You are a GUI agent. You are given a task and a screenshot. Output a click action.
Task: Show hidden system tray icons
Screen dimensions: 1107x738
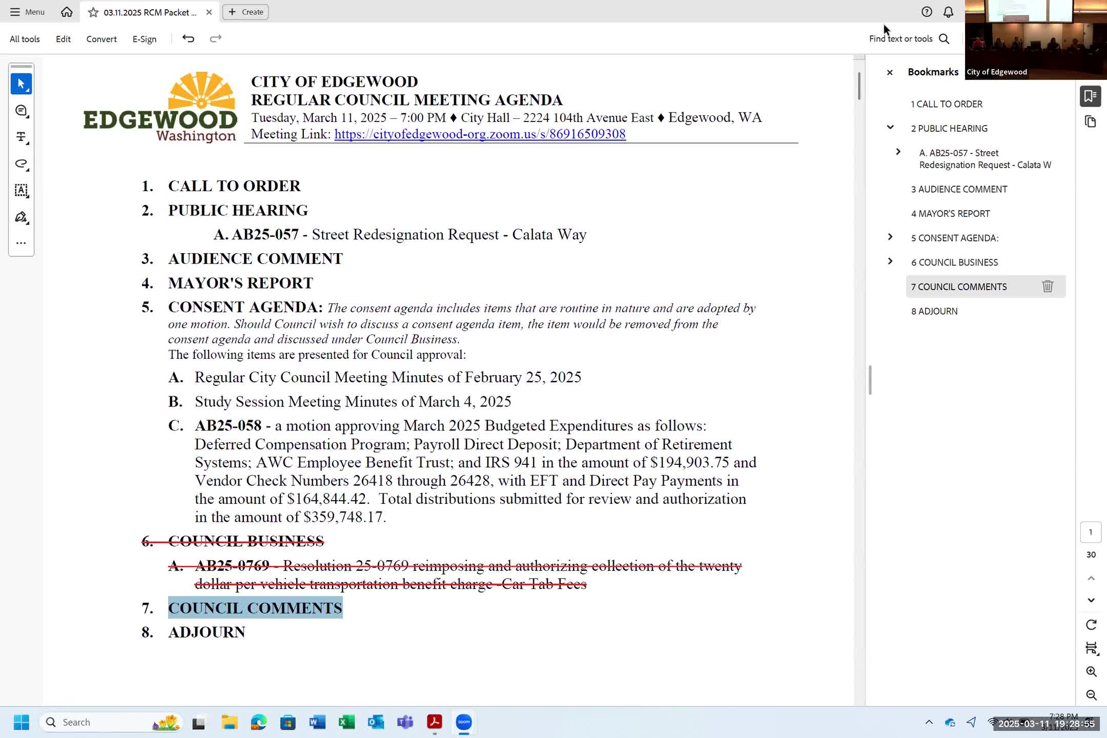click(929, 722)
